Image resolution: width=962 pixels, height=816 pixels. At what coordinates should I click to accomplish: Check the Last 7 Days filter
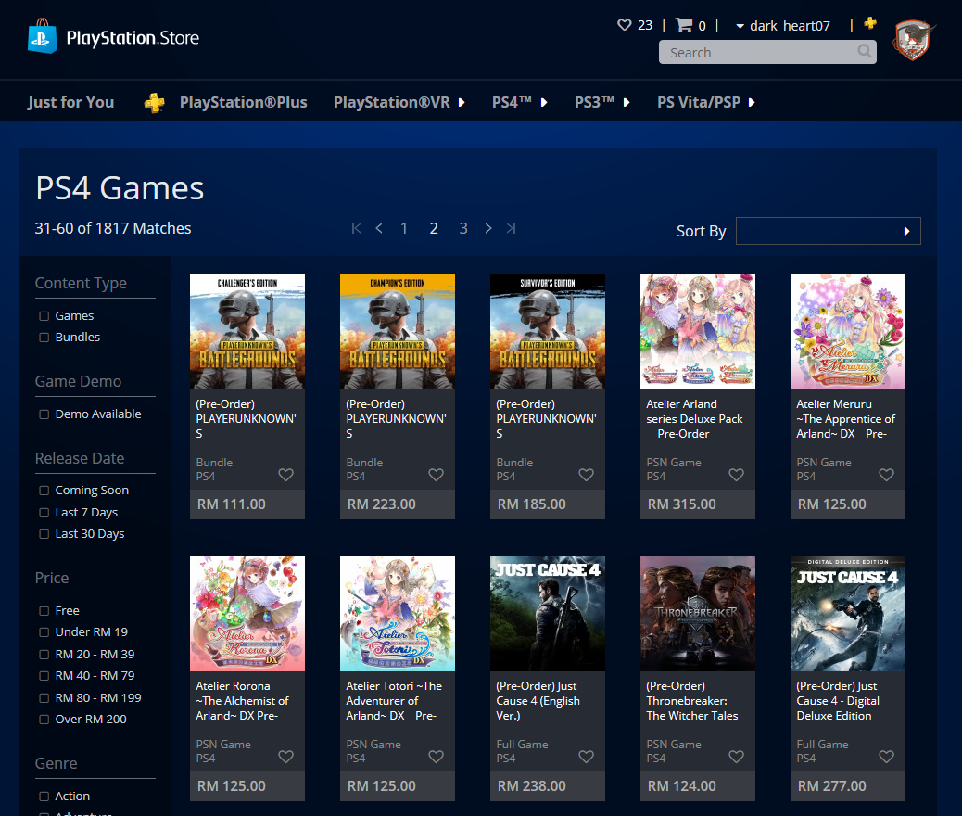tap(44, 513)
